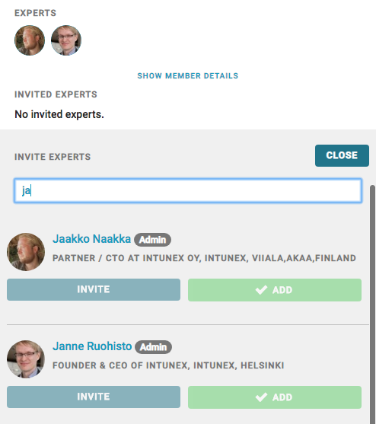Click the Admin badge beside Janne Ruohisto
The width and height of the screenshot is (376, 424).
153,347
